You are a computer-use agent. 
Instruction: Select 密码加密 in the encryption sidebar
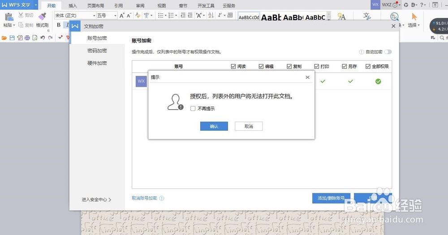click(x=97, y=51)
